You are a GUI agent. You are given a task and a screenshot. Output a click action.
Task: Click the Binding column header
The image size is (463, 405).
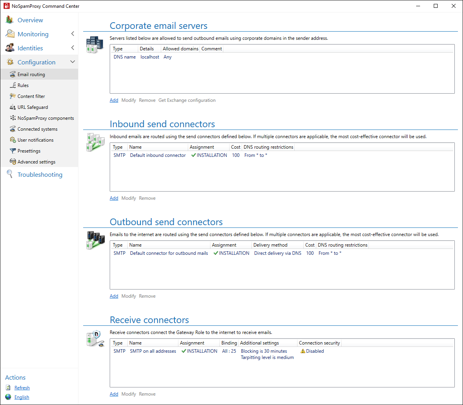point(229,343)
